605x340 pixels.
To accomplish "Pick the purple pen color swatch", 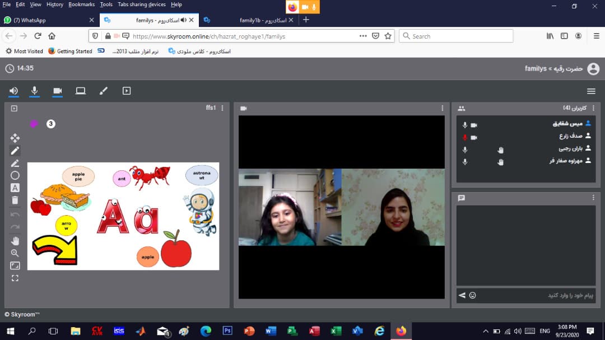I will click(x=34, y=124).
